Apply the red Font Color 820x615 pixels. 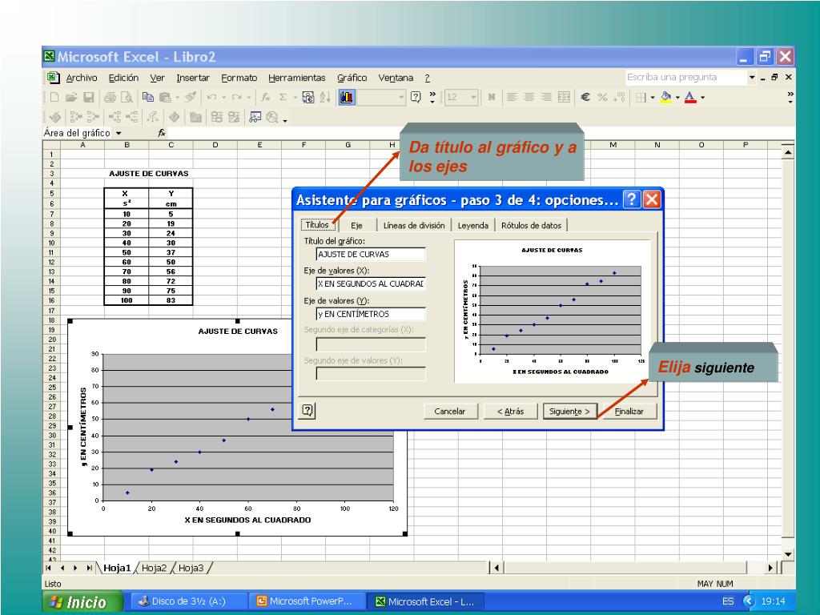pyautogui.click(x=690, y=97)
